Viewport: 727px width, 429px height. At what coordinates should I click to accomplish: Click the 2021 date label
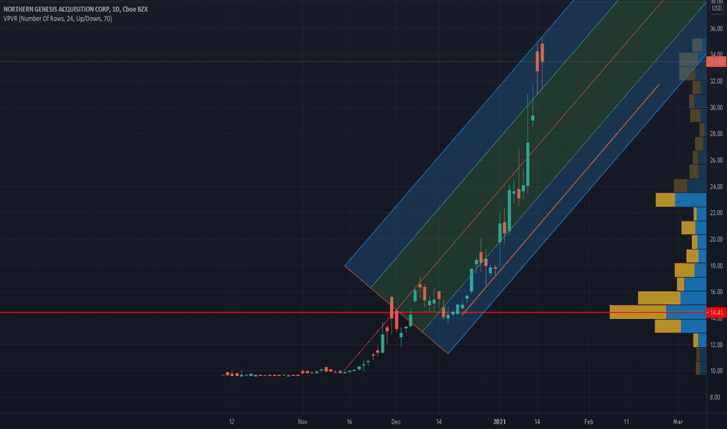point(499,421)
